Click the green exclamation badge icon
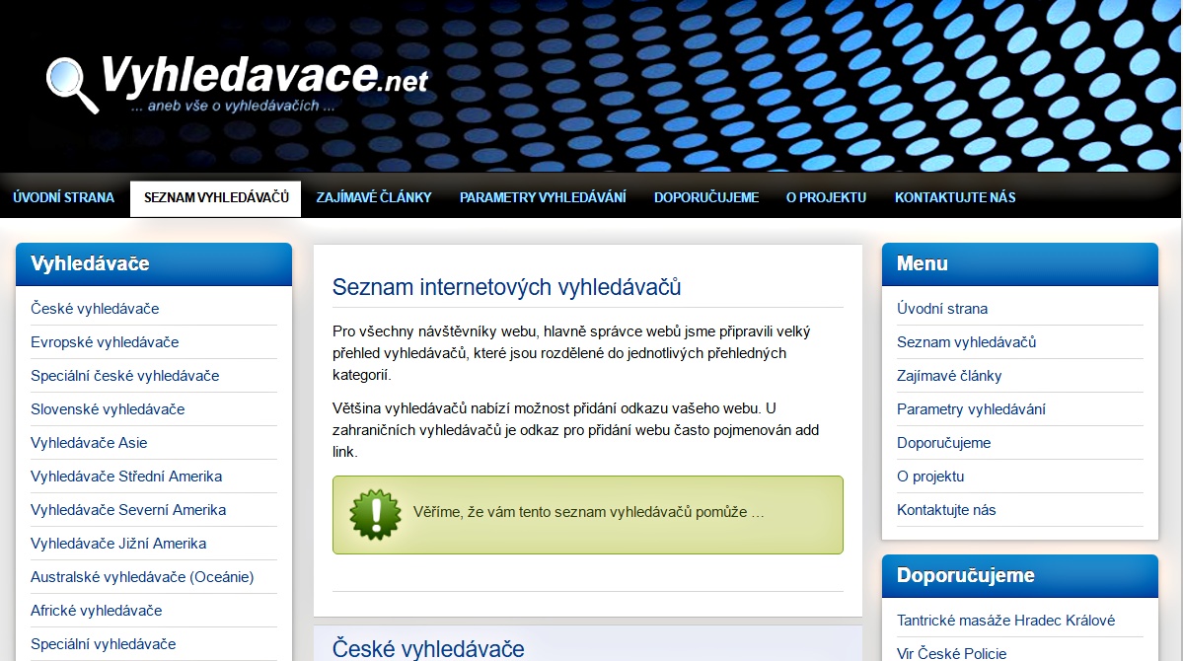 pos(375,514)
